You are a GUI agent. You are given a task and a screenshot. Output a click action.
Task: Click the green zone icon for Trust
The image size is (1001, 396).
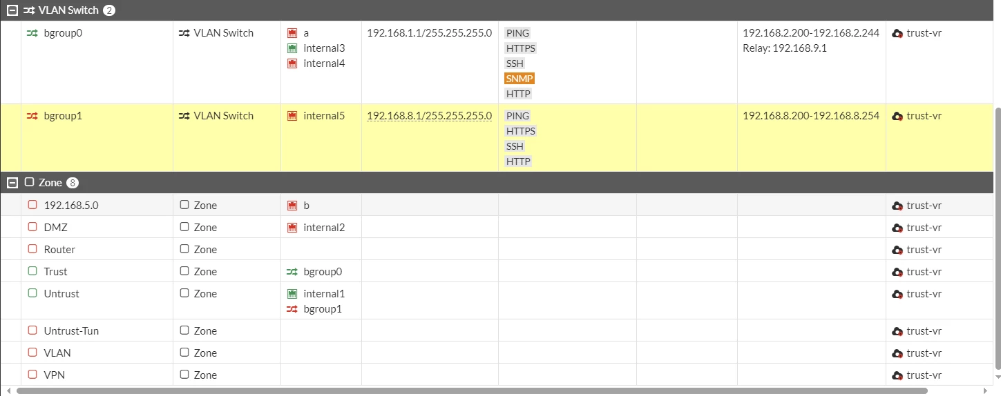[x=32, y=271]
